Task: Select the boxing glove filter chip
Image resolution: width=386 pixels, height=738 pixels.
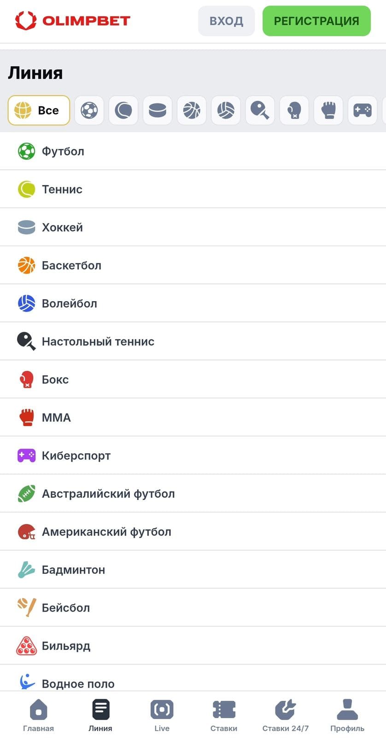Action: 294,110
